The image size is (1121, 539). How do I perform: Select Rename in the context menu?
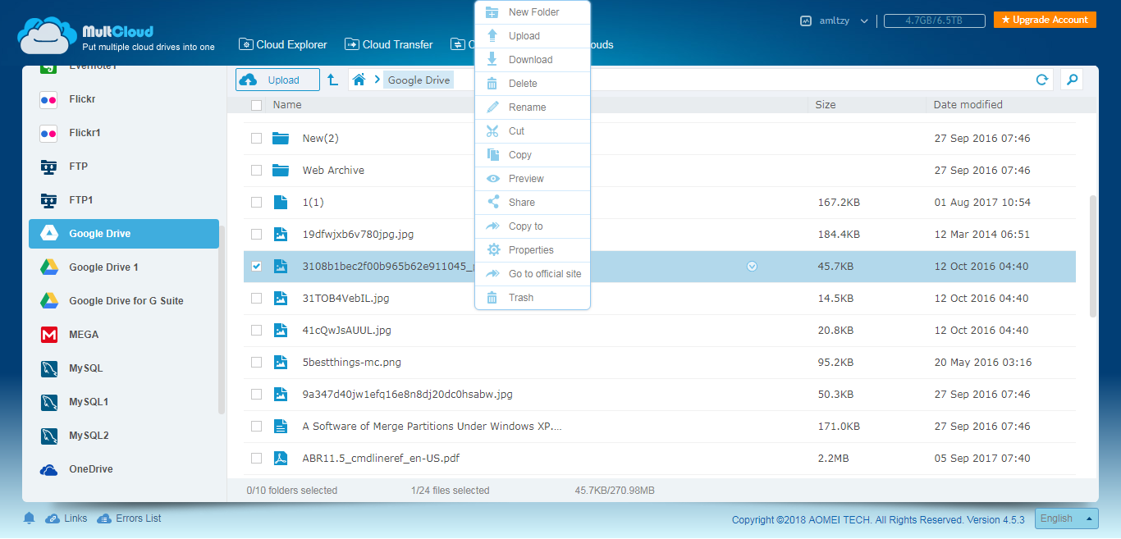coord(527,107)
